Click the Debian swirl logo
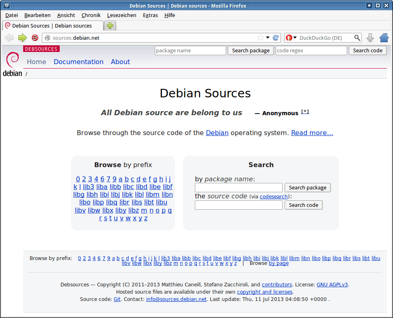Viewport: 393px width, 318px height. [x=13, y=60]
